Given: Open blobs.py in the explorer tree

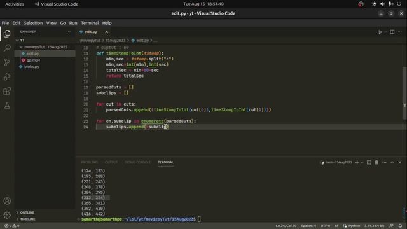Looking at the screenshot, I should (45, 67).
